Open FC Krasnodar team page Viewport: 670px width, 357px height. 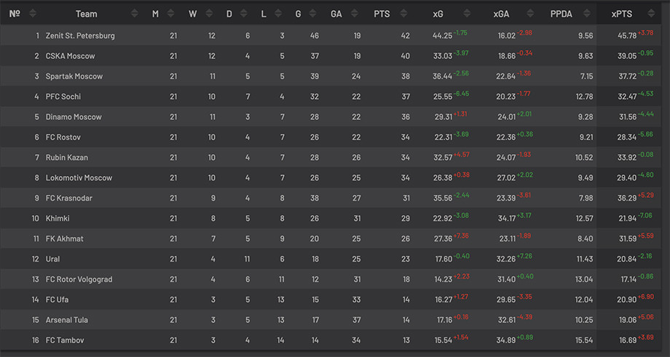click(69, 198)
